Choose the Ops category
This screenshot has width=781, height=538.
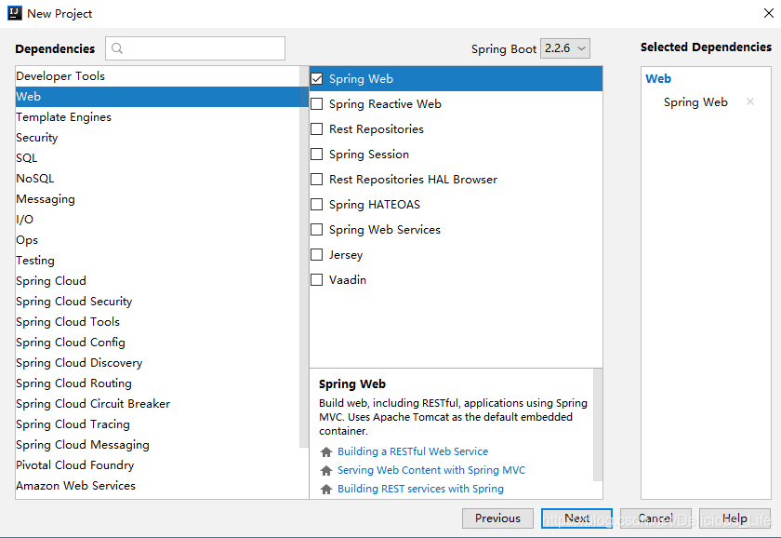(x=157, y=240)
